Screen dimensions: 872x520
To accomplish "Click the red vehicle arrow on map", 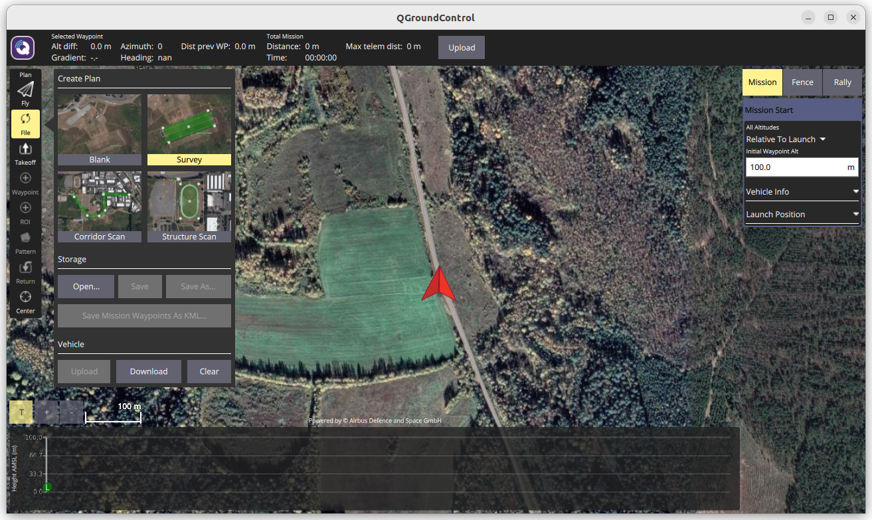I will point(439,286).
